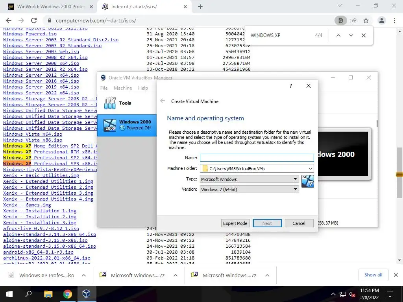Screen dimensions: 403x302
Task: Click the Expert Mode button
Action: [235, 223]
